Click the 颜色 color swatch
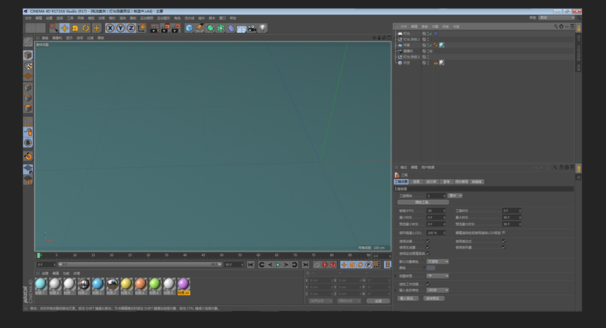Viewport: 606px width, 328px height. pos(431,268)
